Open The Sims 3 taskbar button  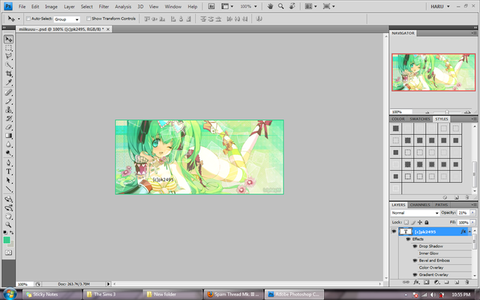[x=112, y=294]
